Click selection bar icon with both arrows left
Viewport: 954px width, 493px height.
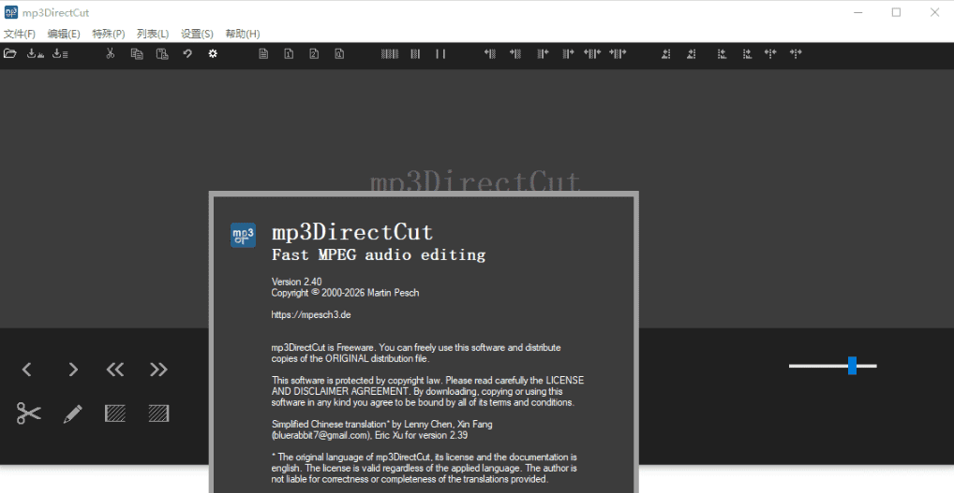(592, 53)
